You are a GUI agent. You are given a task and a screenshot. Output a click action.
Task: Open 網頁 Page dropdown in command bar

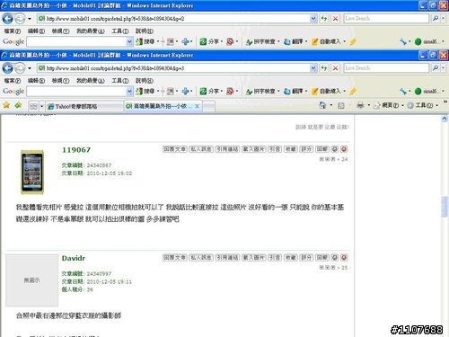[x=389, y=105]
